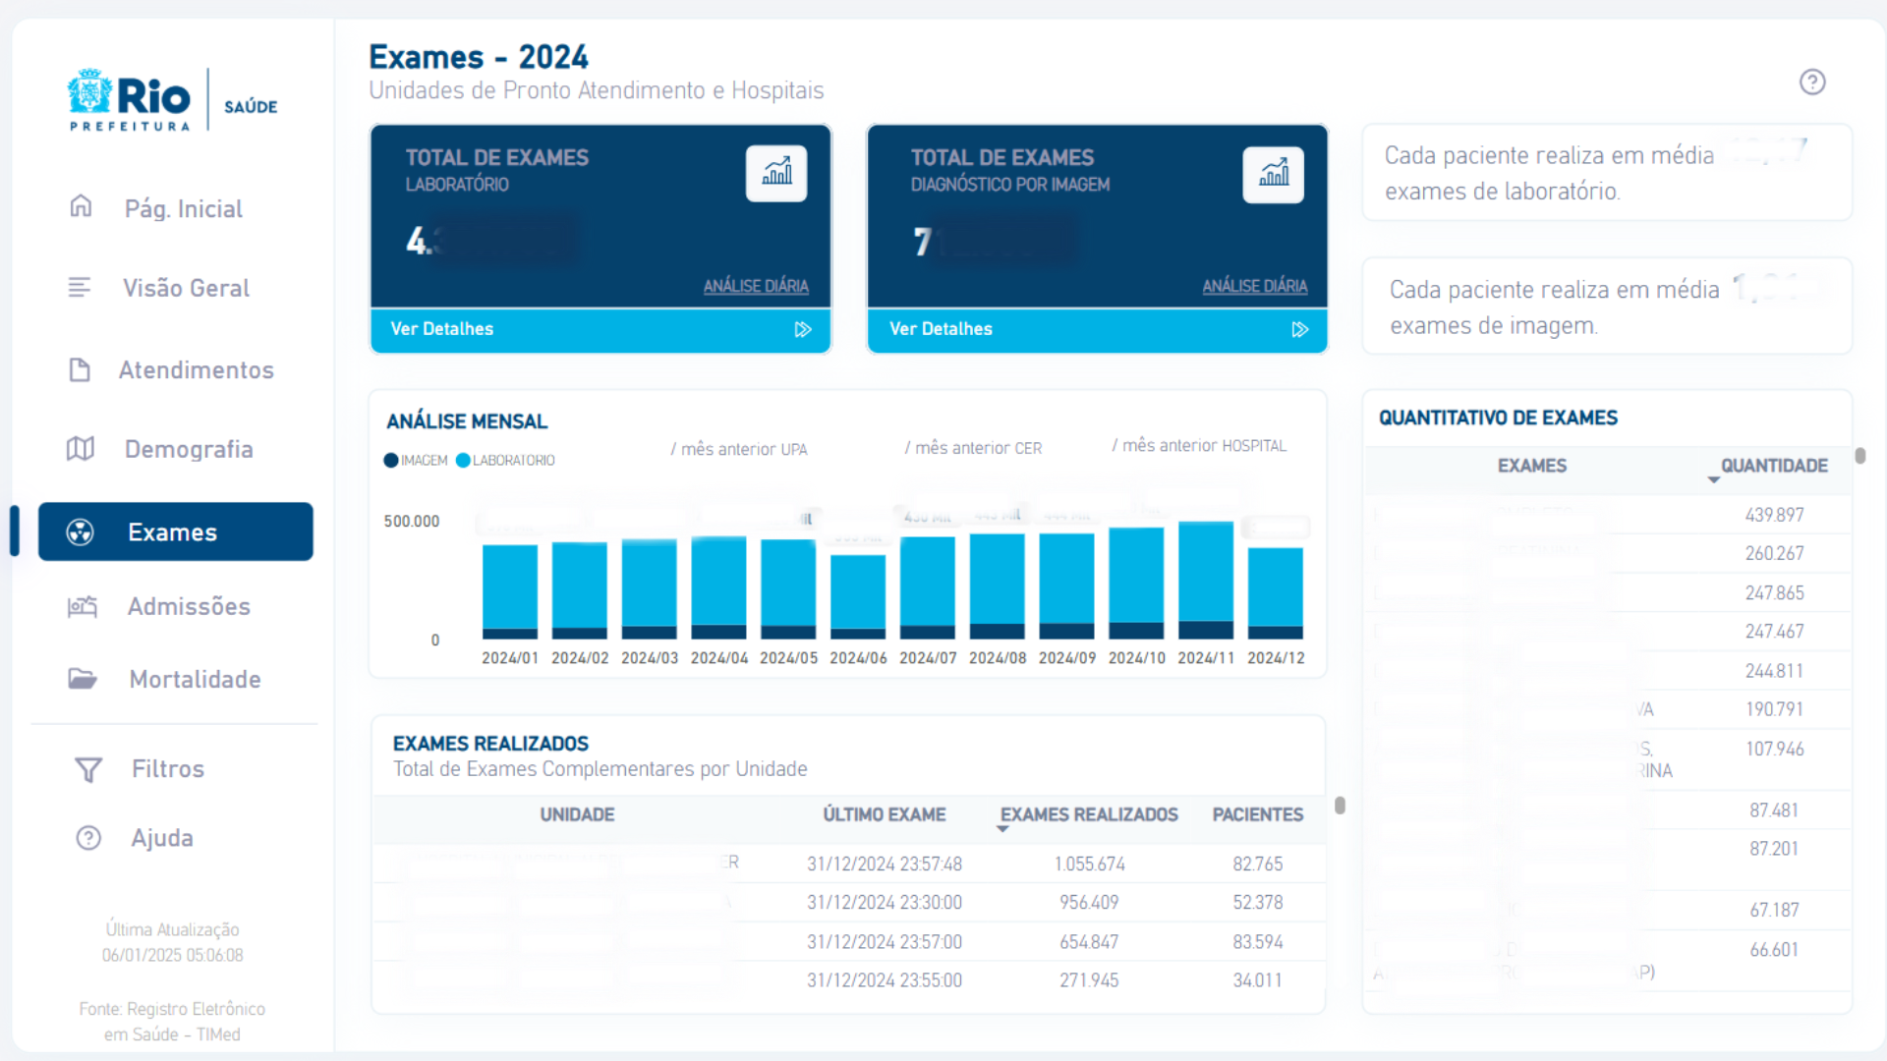Toggle the IMAGEM legend marker
The width and height of the screenshot is (1887, 1061).
[x=391, y=461]
